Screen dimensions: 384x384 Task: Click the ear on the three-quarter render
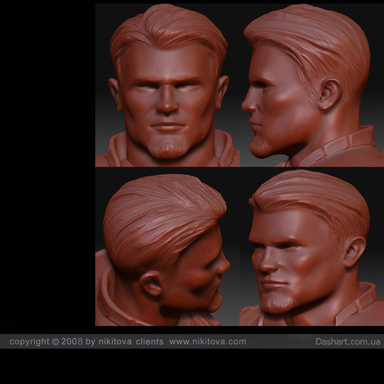point(354,252)
